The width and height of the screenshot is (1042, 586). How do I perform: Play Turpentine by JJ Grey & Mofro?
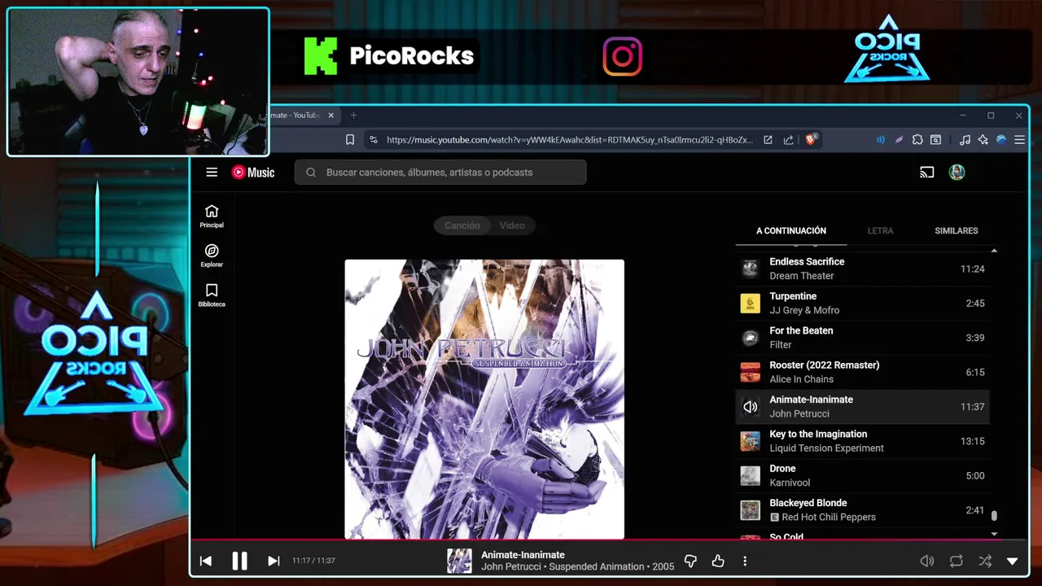click(863, 303)
